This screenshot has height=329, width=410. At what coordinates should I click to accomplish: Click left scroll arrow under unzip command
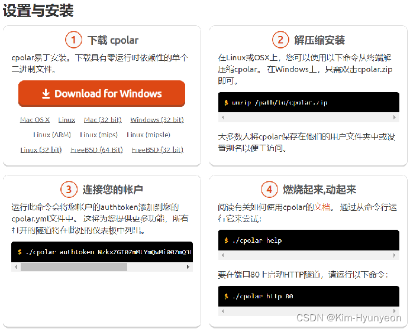(223, 118)
